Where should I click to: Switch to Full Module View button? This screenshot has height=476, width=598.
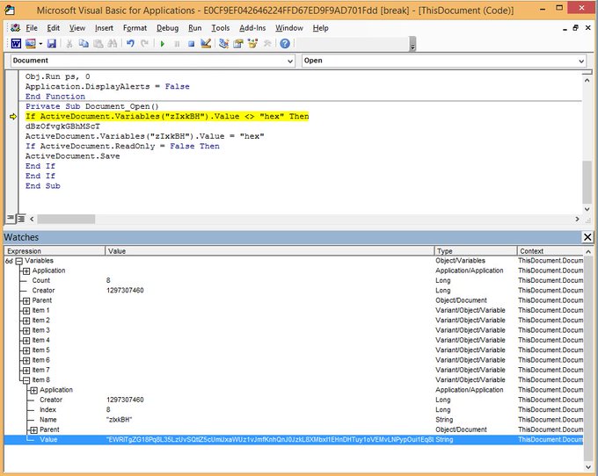(21, 219)
